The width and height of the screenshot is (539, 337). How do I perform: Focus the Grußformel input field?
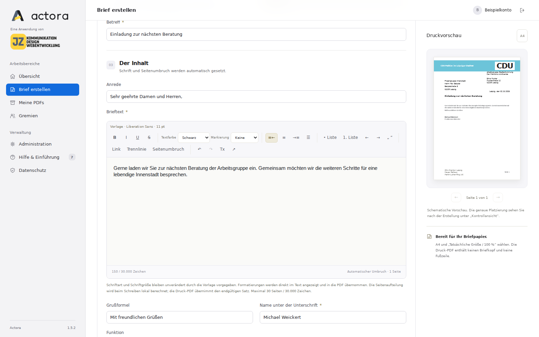[180, 317]
